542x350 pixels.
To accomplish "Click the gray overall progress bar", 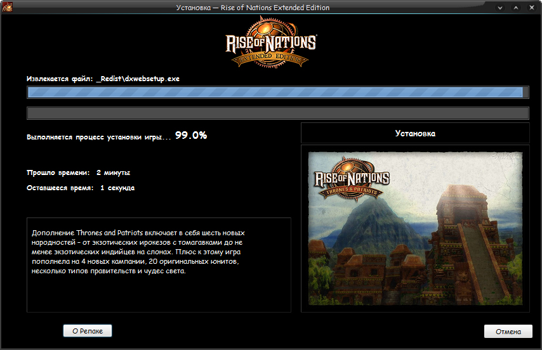I will tap(277, 113).
